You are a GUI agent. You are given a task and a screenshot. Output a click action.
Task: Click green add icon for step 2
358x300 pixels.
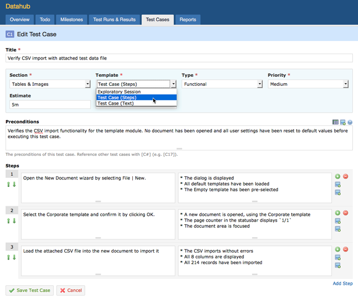[337, 213]
